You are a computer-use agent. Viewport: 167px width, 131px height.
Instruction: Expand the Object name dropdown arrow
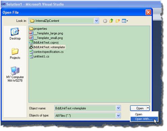point(118,108)
